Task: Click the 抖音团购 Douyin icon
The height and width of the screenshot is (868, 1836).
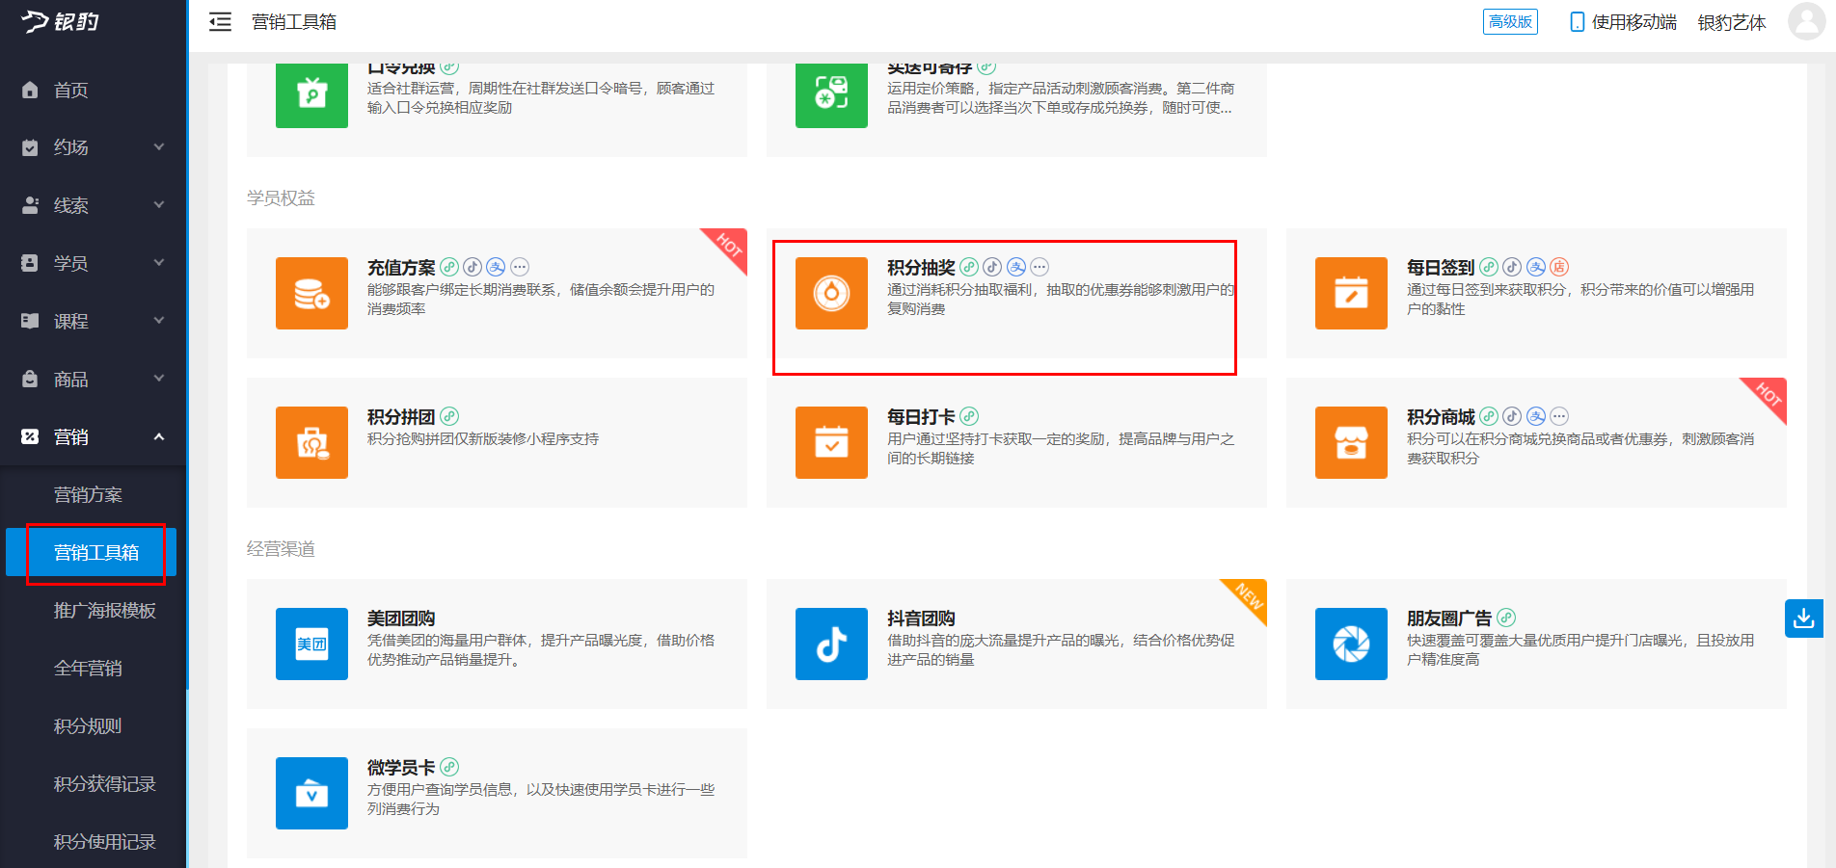Action: (831, 644)
